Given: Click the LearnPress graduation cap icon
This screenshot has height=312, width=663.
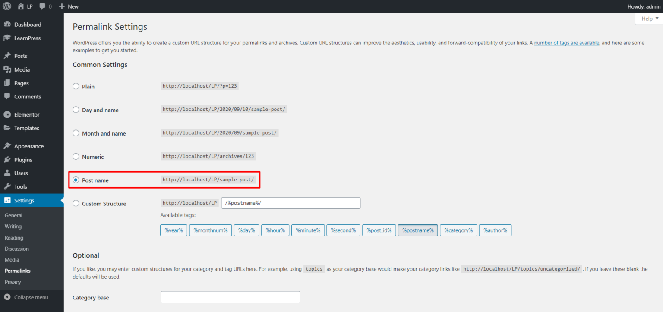Looking at the screenshot, I should coord(7,38).
